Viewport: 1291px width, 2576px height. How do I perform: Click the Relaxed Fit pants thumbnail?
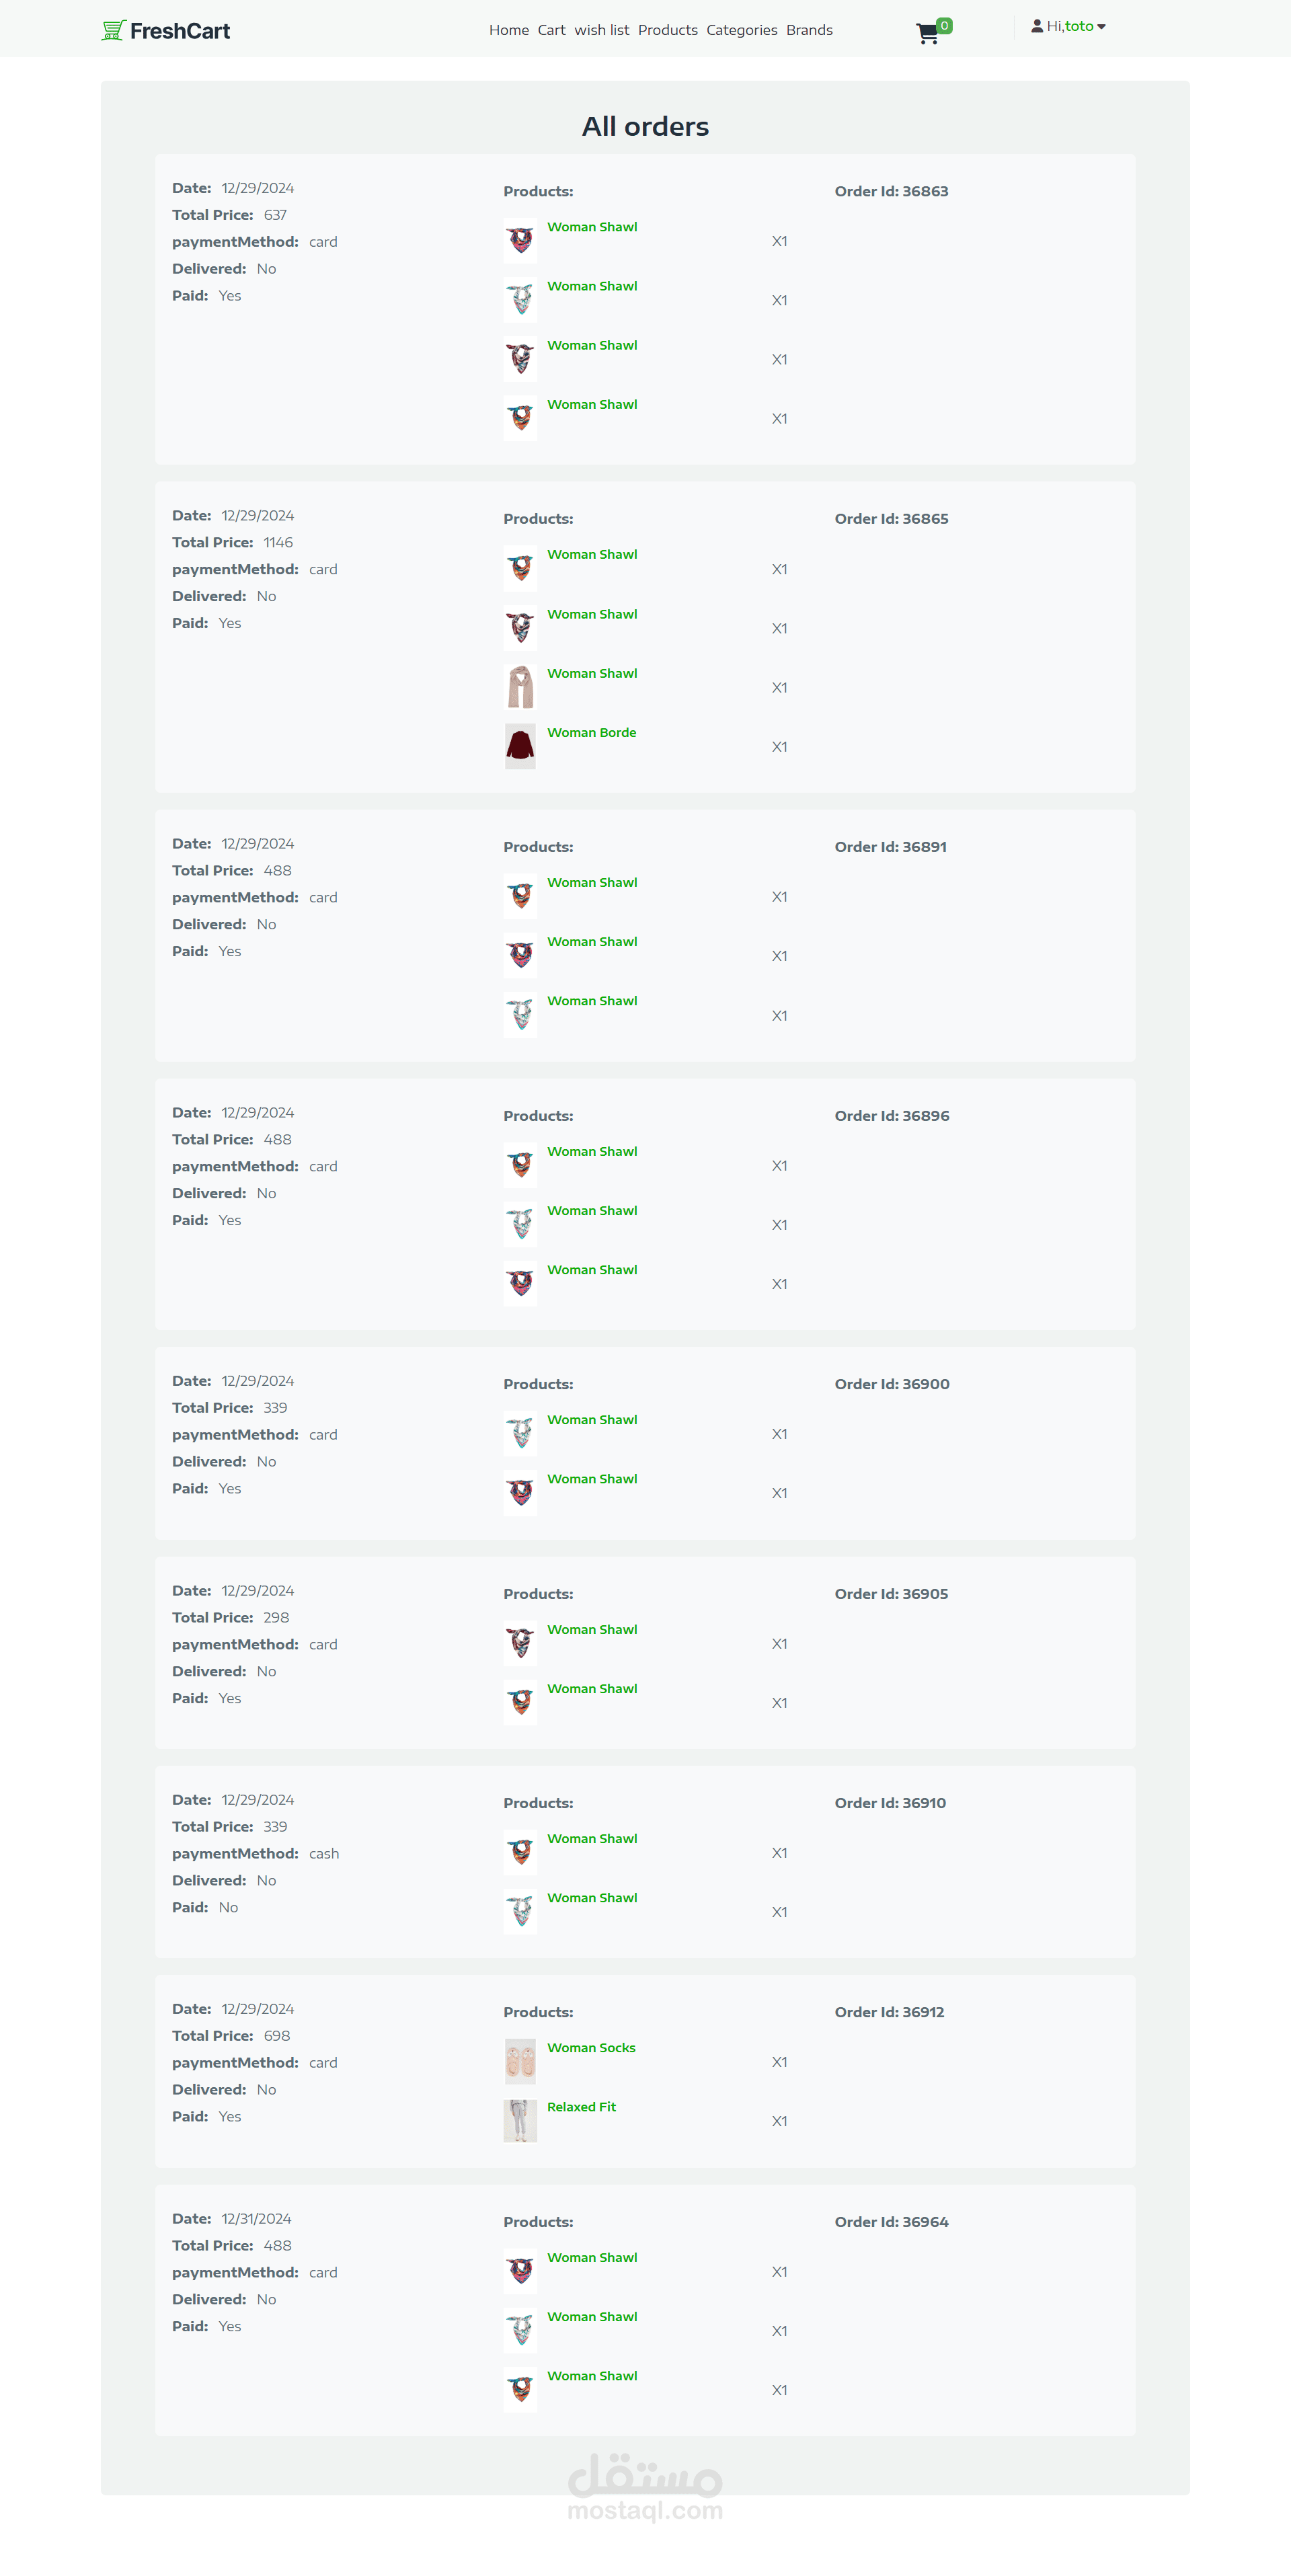520,2120
